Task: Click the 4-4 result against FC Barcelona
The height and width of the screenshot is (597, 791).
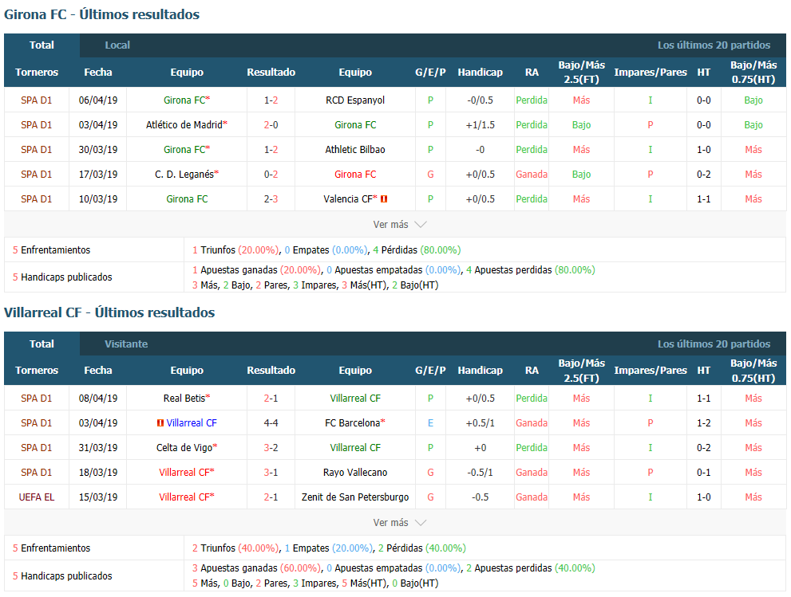Action: coord(271,422)
